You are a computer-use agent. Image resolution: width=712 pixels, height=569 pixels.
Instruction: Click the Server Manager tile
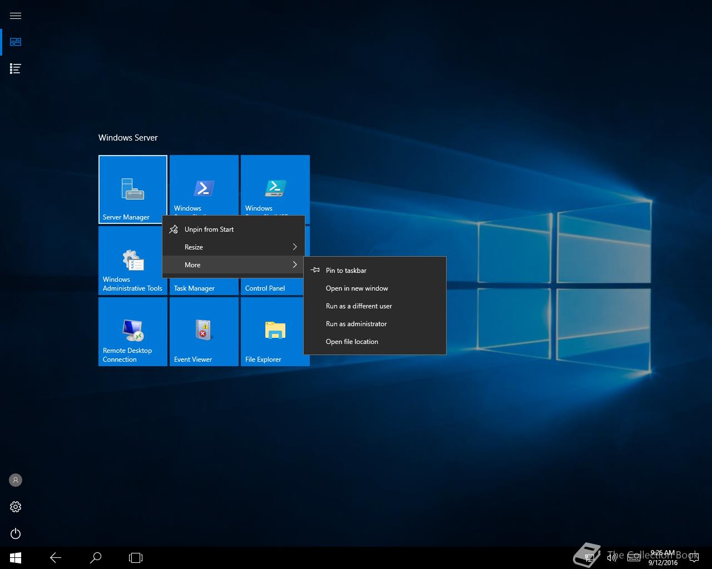pyautogui.click(x=133, y=189)
